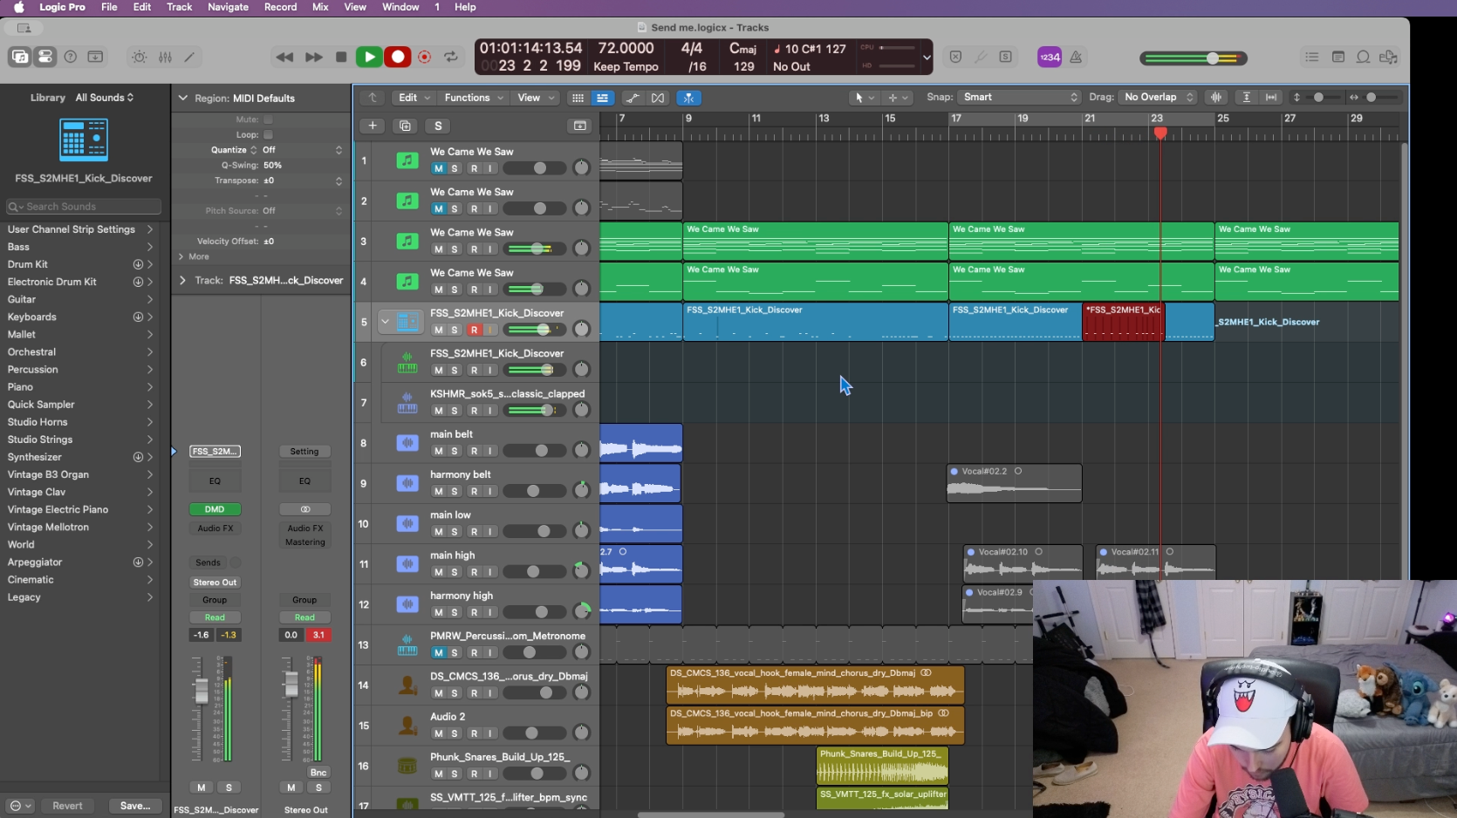Click the Rewind transport button
Viewport: 1457px width, 818px height.
pos(284,57)
